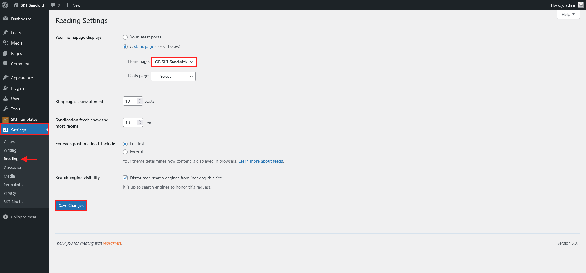Click the Tools wrench icon
586x273 pixels.
5,109
